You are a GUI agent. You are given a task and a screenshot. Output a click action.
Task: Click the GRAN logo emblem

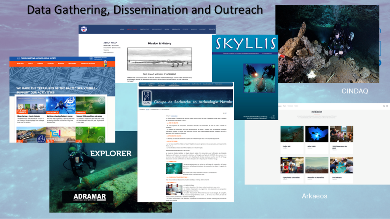pyautogui.click(x=147, y=98)
